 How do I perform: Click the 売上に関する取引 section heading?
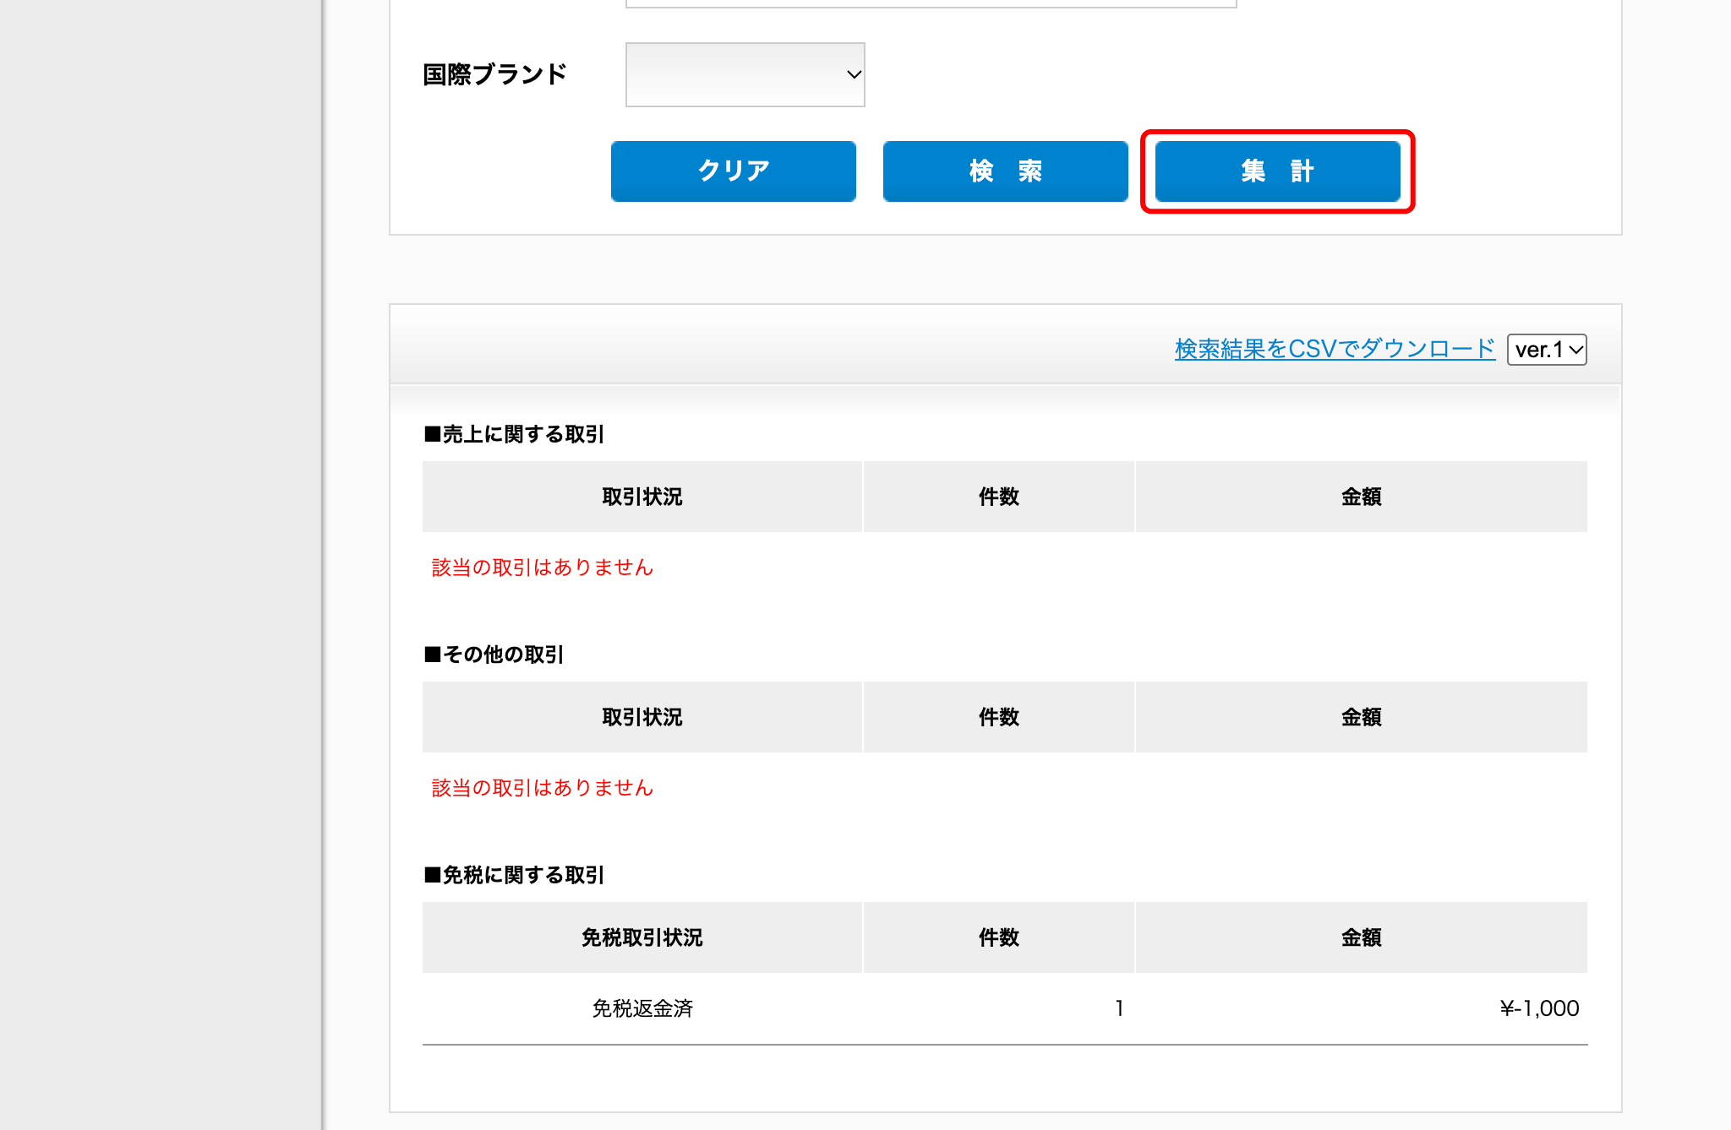(514, 434)
